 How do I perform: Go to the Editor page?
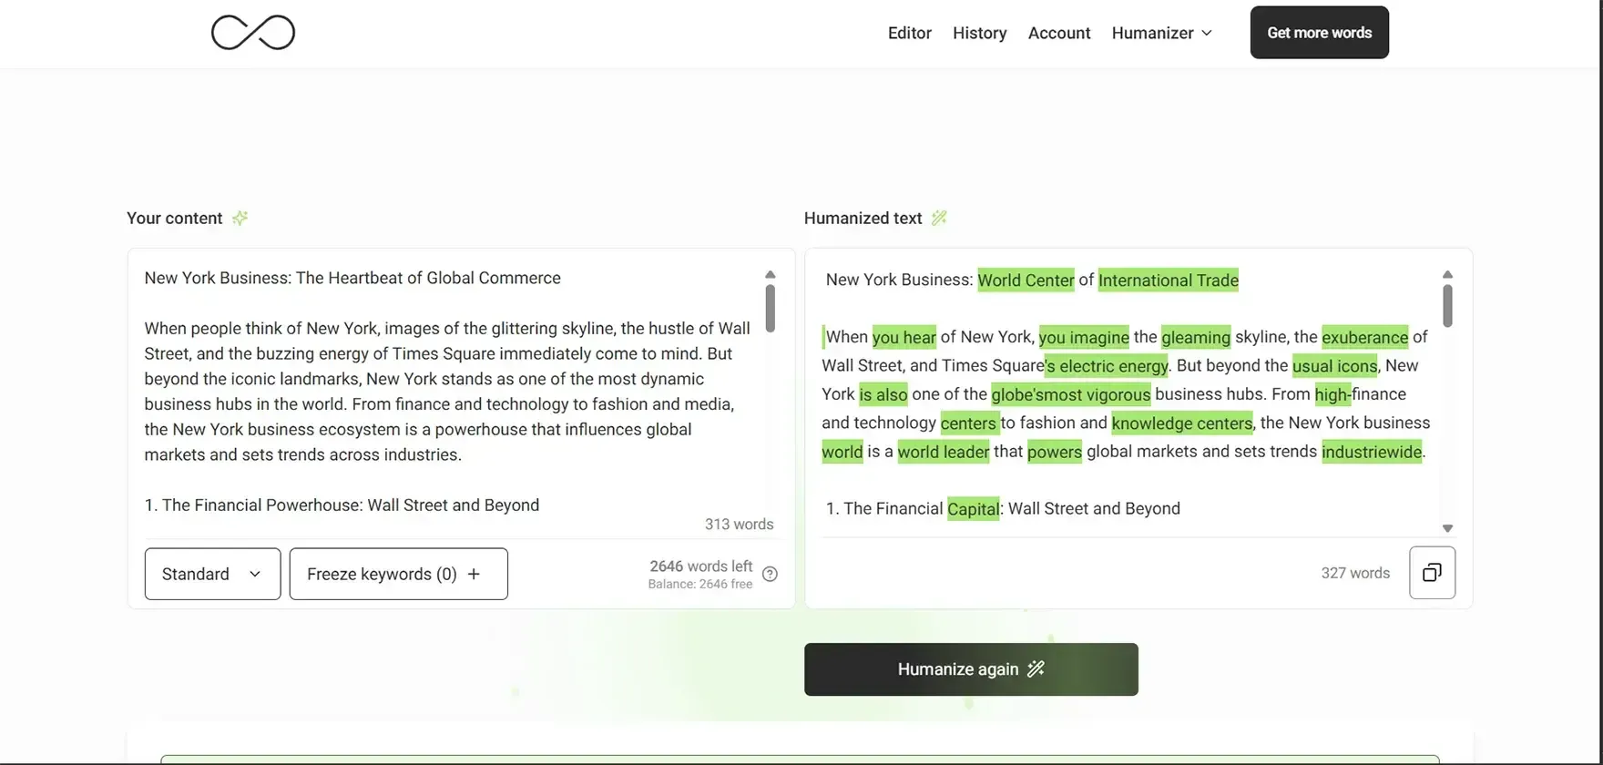pyautogui.click(x=909, y=33)
